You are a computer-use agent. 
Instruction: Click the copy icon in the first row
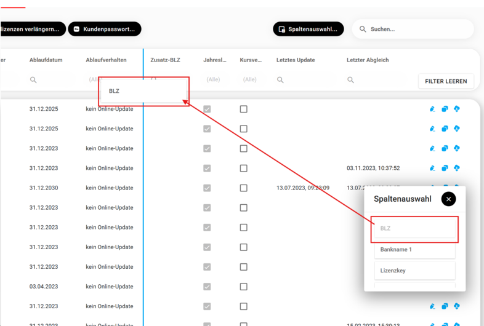coord(445,109)
